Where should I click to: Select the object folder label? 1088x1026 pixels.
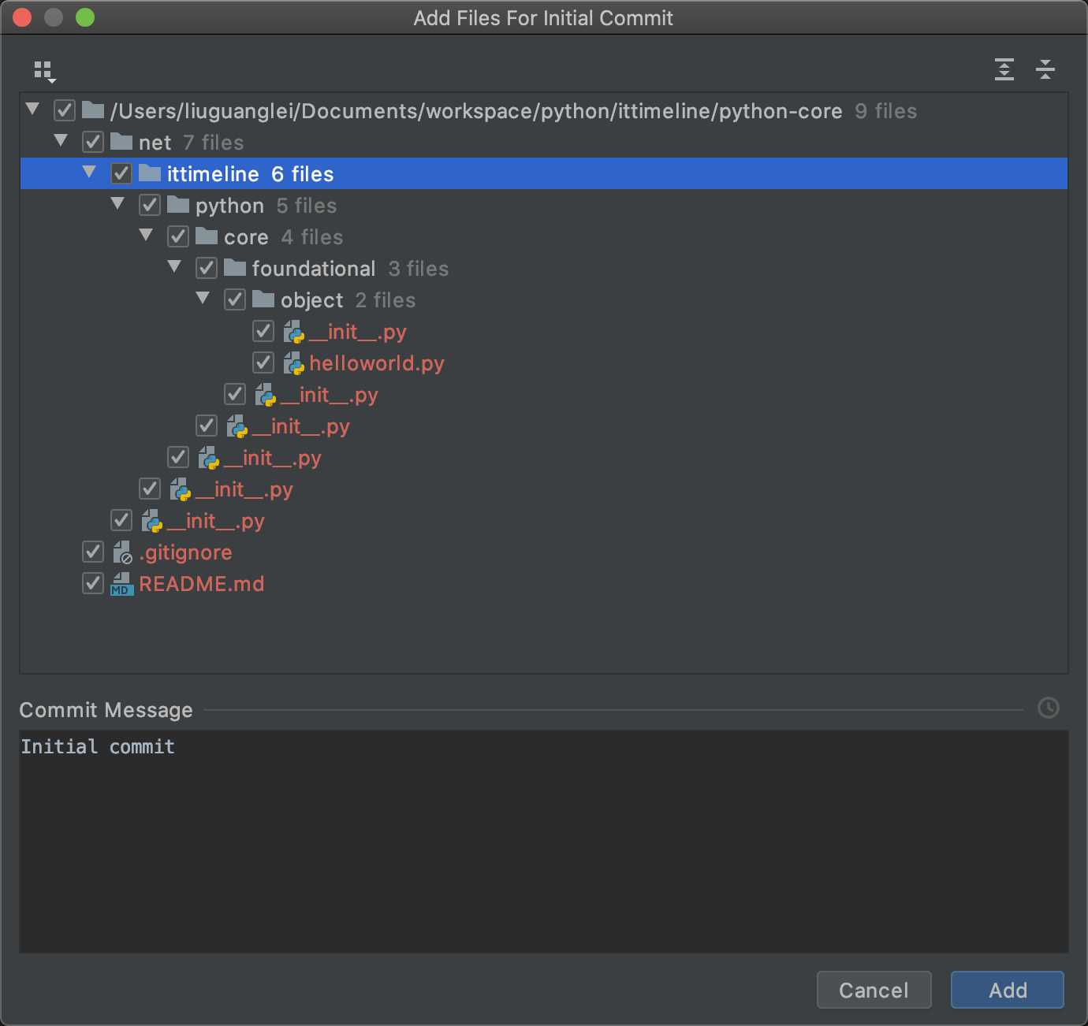click(x=312, y=300)
